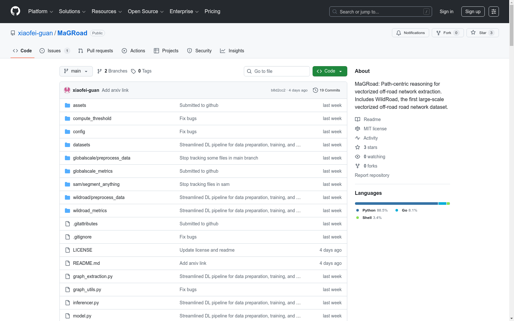
Task: Open the main branch selector dropdown
Action: [x=76, y=71]
